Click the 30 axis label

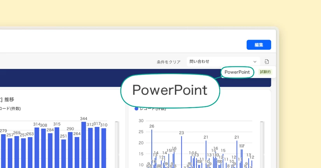141,121
